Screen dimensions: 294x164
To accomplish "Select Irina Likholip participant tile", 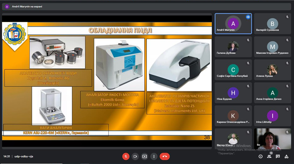I will tap(272, 116).
